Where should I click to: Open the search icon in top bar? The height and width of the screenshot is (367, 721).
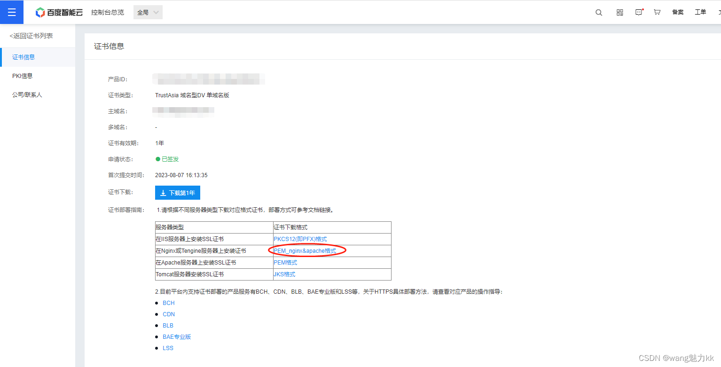click(x=598, y=12)
